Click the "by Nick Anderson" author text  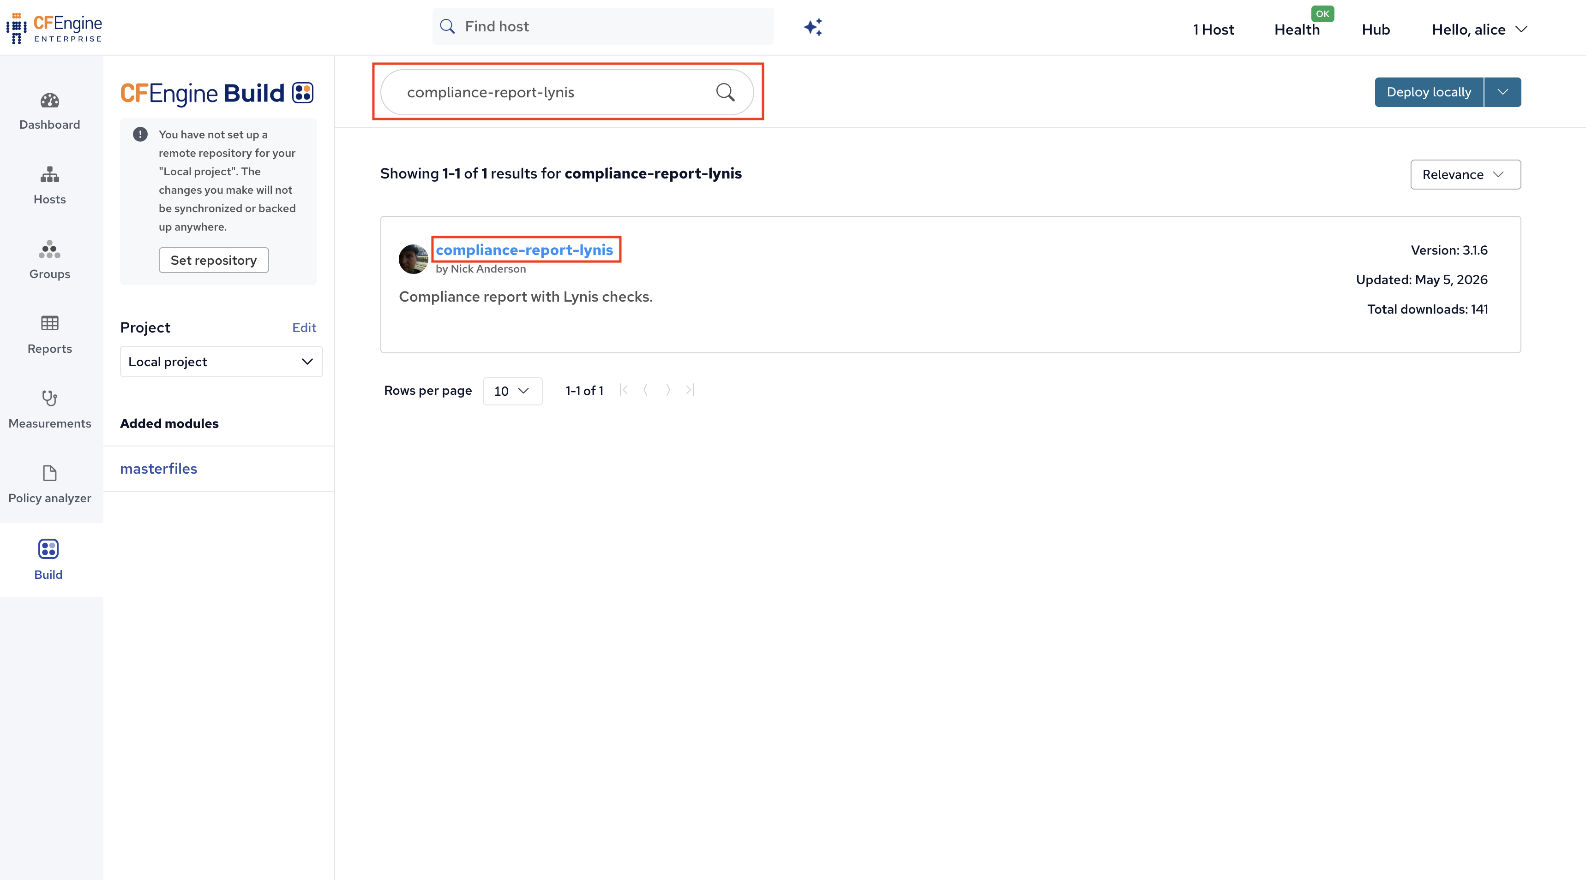(481, 269)
